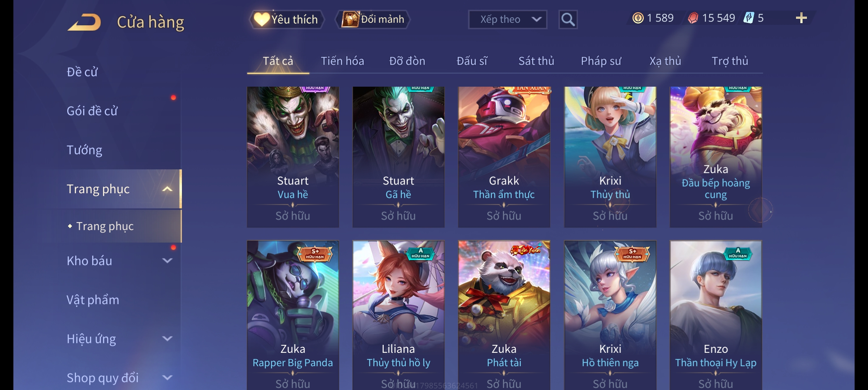The image size is (868, 390).
Task: Open the search magnifier icon
Action: (x=568, y=19)
